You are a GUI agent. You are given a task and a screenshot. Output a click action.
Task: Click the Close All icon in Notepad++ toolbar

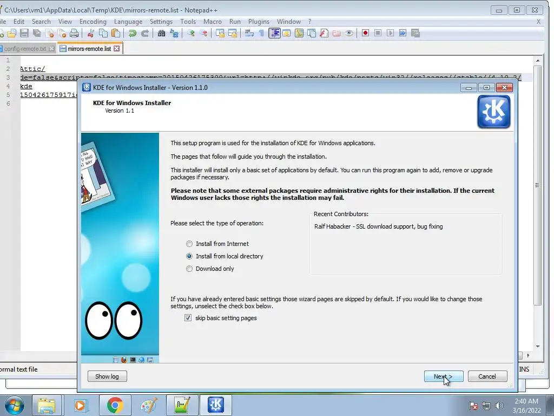[x=62, y=33]
